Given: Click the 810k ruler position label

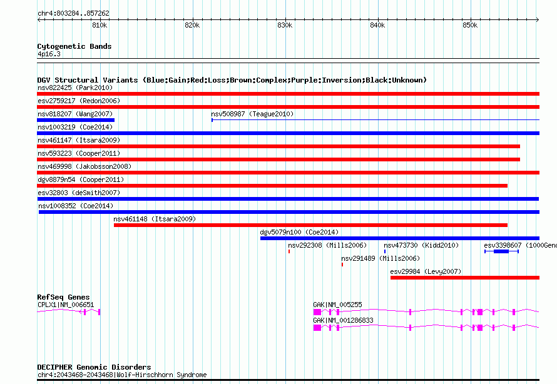Looking at the screenshot, I should (x=100, y=25).
